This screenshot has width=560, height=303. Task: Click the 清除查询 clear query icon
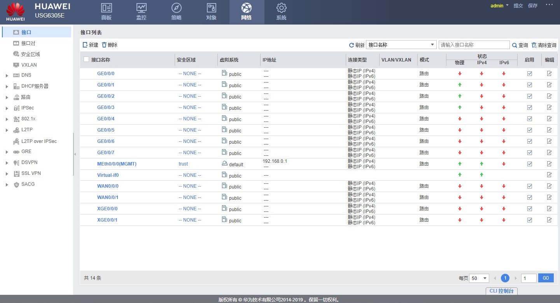click(534, 45)
